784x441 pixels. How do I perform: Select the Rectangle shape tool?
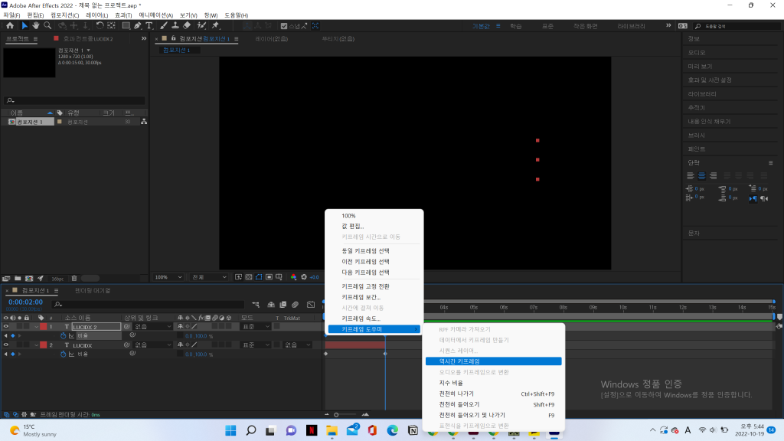[x=126, y=25]
